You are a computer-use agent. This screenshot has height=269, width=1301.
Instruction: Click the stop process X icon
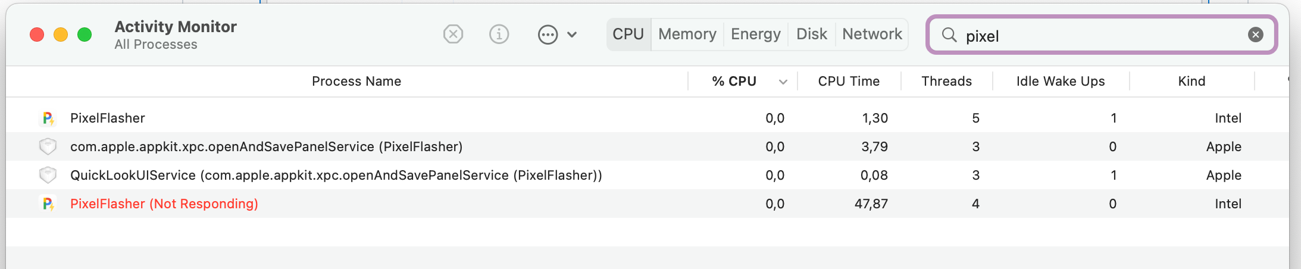pyautogui.click(x=453, y=35)
